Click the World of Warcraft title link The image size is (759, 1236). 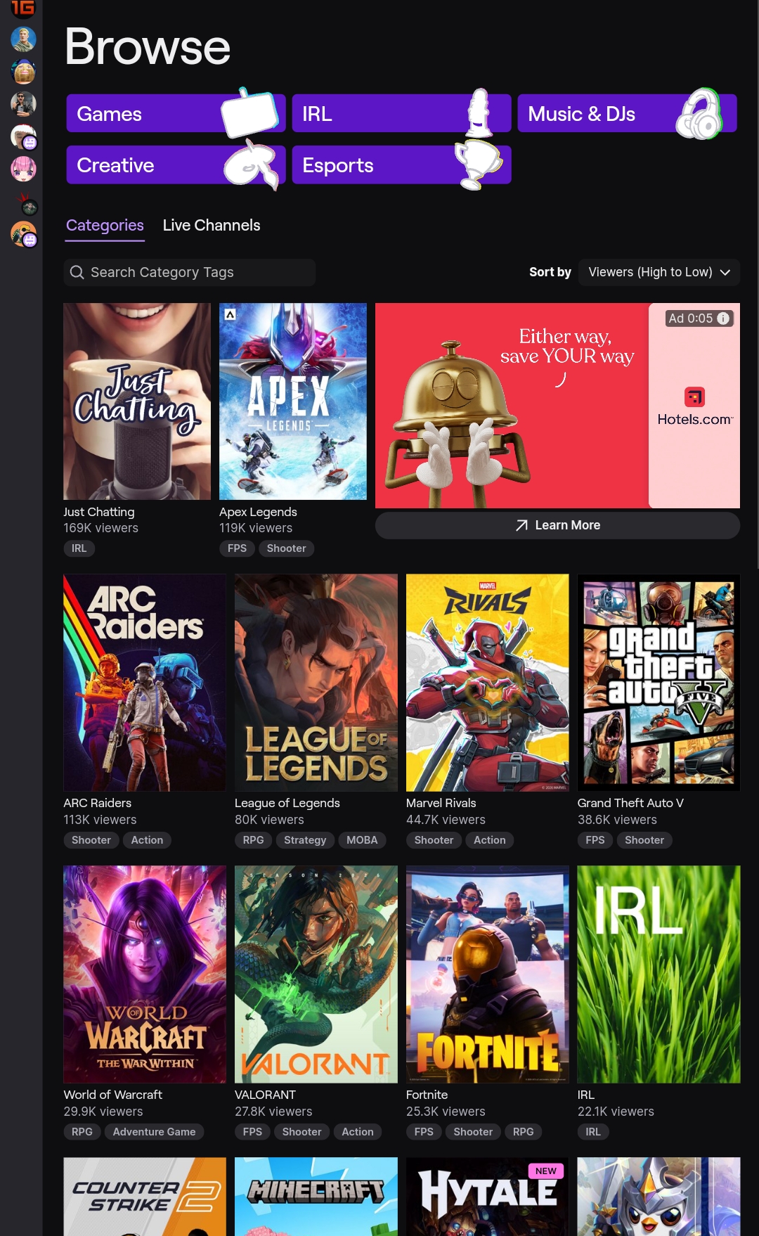113,1095
